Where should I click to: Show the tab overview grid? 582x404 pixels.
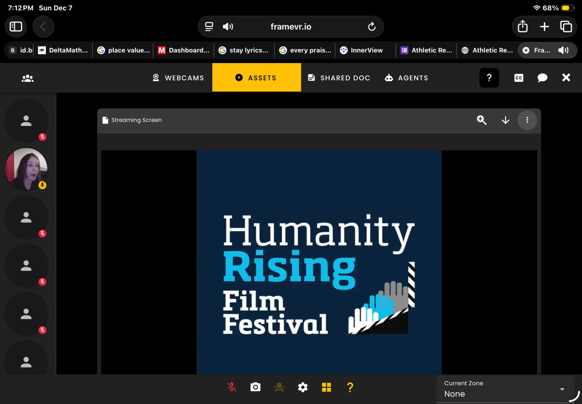(566, 27)
